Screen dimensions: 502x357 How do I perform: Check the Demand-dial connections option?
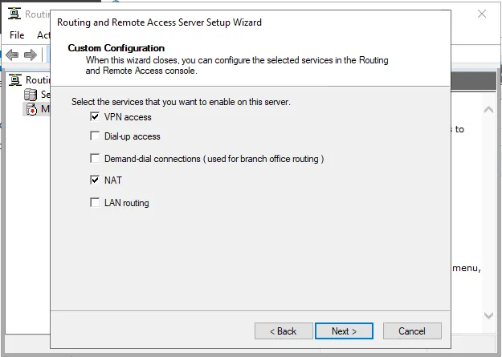96,159
